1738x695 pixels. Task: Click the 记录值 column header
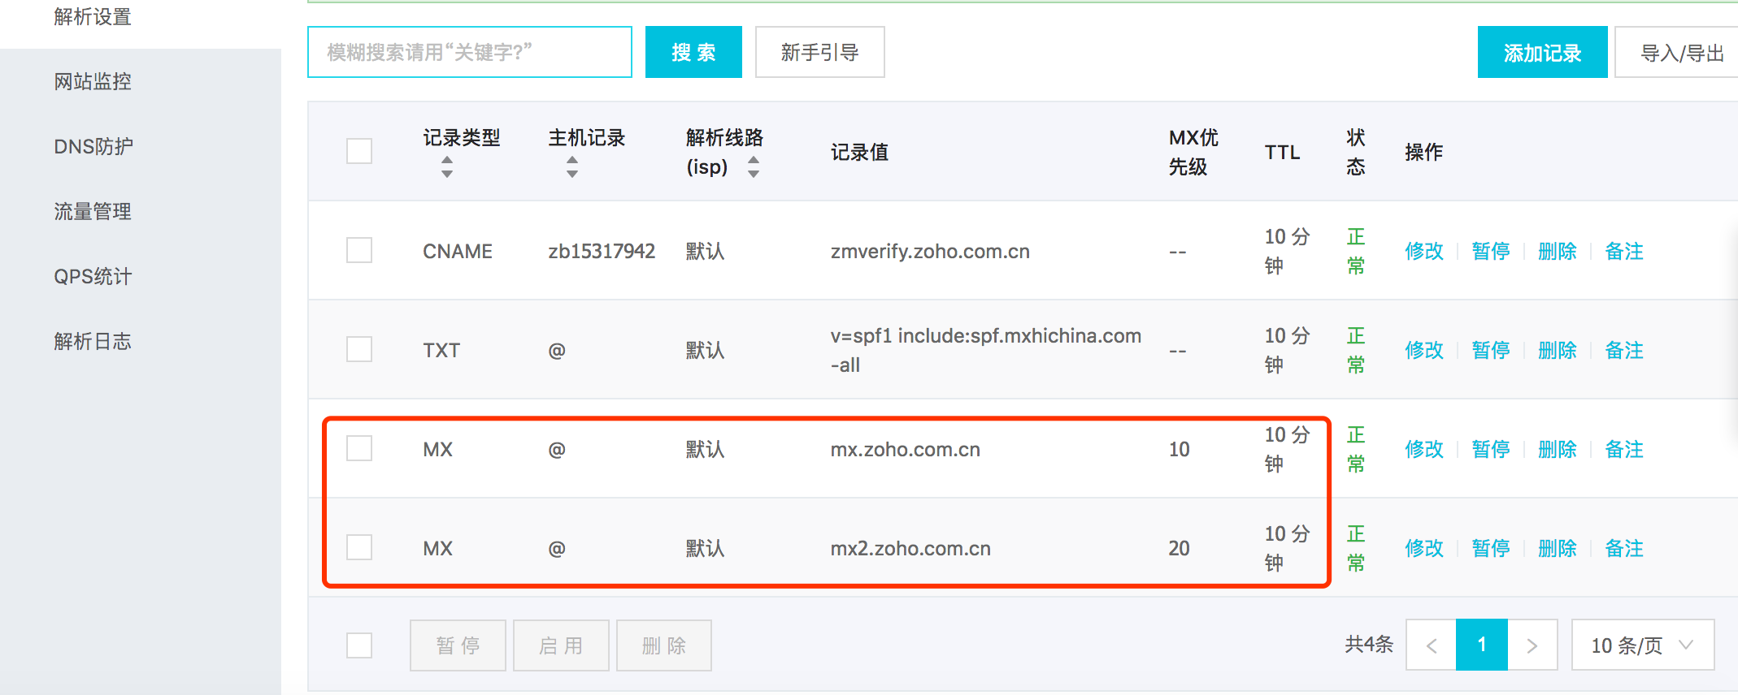tap(859, 152)
